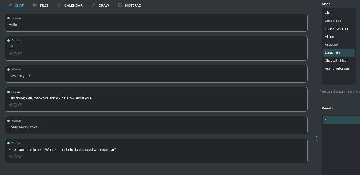Screen dimensions: 360x175
Task: Click the chat bubble icon beside CHAT
Action: click(9, 5)
